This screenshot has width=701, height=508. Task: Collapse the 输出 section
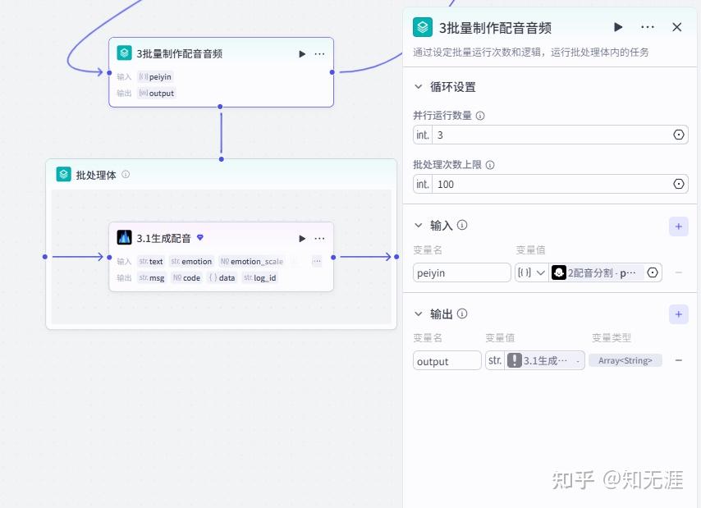pyautogui.click(x=418, y=313)
